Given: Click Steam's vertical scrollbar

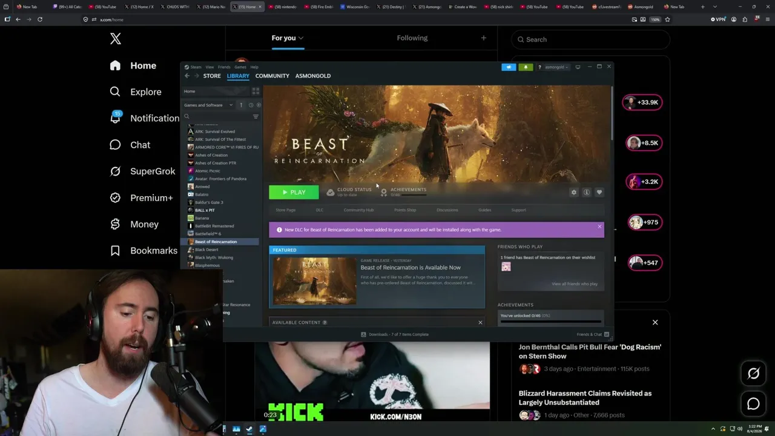Looking at the screenshot, I should pyautogui.click(x=612, y=113).
